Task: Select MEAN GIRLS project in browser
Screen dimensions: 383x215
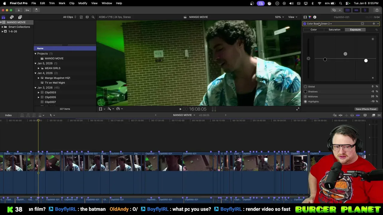Action: coord(52,68)
